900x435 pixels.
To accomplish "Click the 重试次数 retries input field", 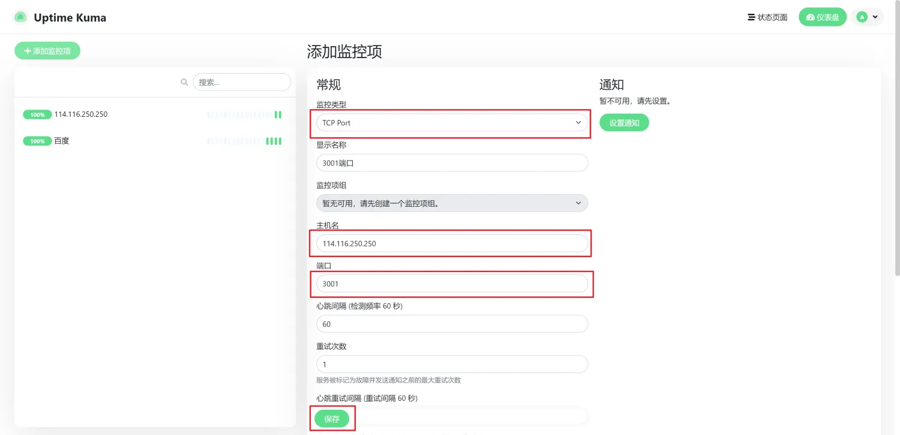I will click(452, 364).
